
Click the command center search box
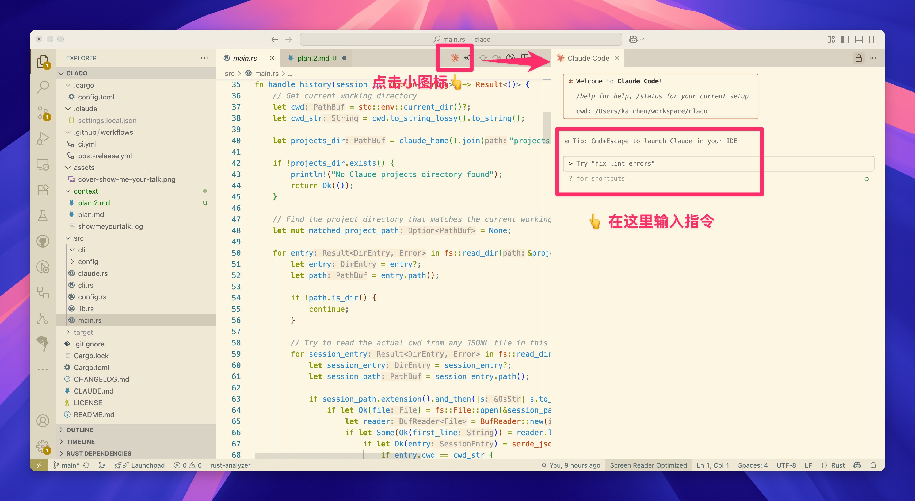(x=461, y=39)
